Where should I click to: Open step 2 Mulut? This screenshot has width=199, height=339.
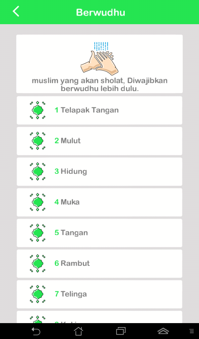[x=99, y=141]
